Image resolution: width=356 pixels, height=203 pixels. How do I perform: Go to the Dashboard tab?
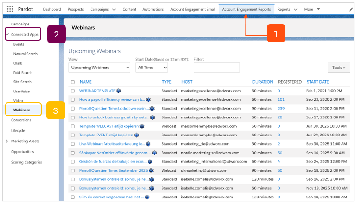pyautogui.click(x=52, y=9)
